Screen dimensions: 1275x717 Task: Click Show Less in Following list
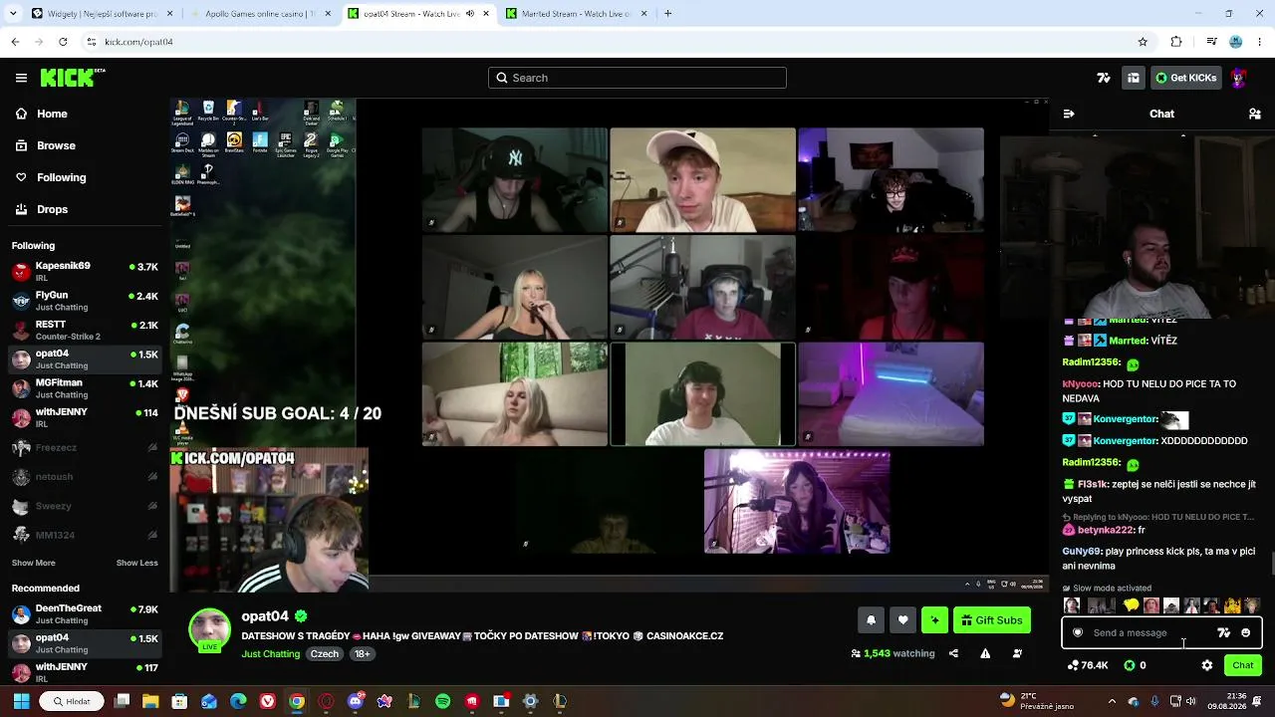pos(137,563)
